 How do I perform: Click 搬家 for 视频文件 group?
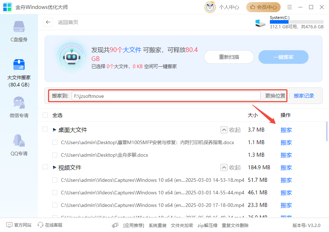(286, 168)
